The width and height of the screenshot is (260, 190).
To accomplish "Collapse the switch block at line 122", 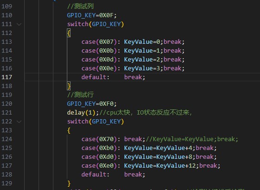I will (x=19, y=122).
